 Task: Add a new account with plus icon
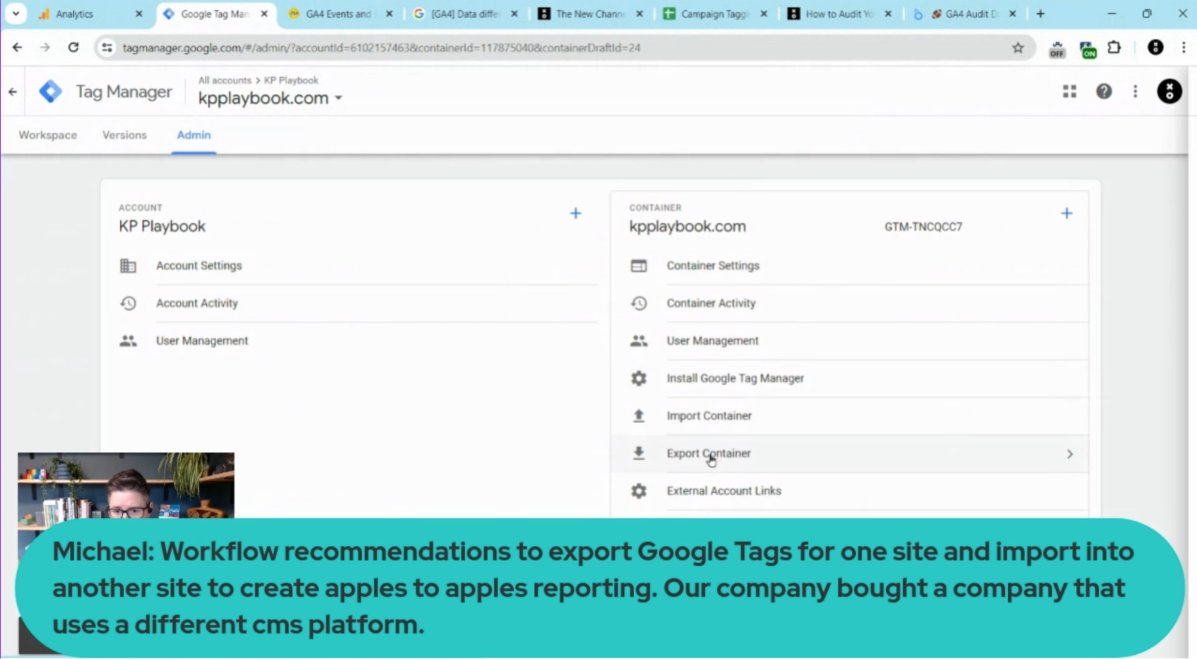coord(575,213)
